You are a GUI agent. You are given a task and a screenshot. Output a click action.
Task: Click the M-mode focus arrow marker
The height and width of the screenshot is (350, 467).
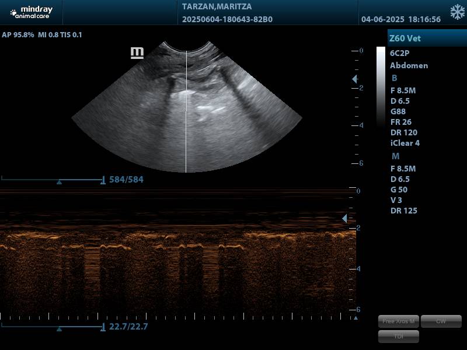pos(344,218)
